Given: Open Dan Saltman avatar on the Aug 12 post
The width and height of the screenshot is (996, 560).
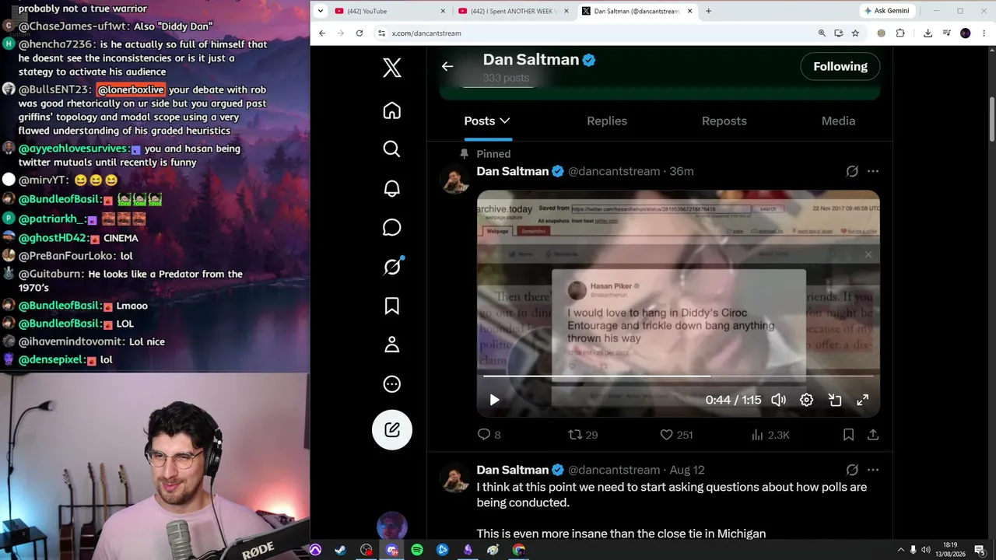Looking at the screenshot, I should tap(455, 478).
